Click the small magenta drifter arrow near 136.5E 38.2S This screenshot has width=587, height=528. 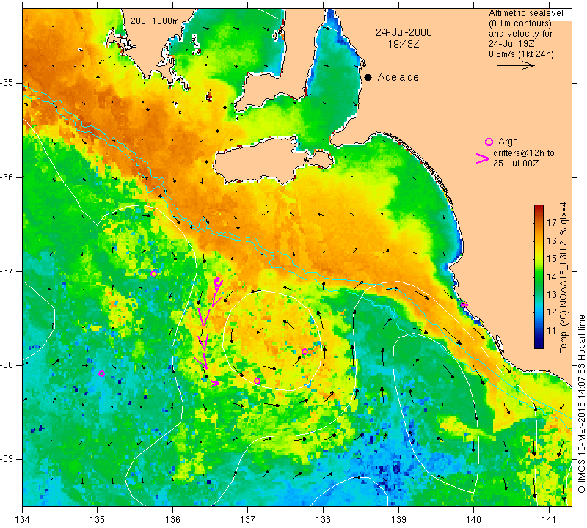(215, 383)
